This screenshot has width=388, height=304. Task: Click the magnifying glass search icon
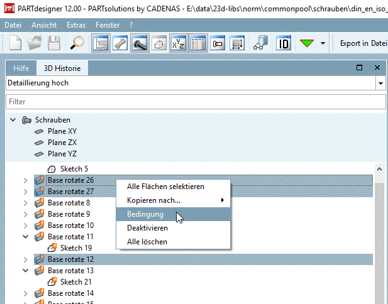[x=77, y=43]
